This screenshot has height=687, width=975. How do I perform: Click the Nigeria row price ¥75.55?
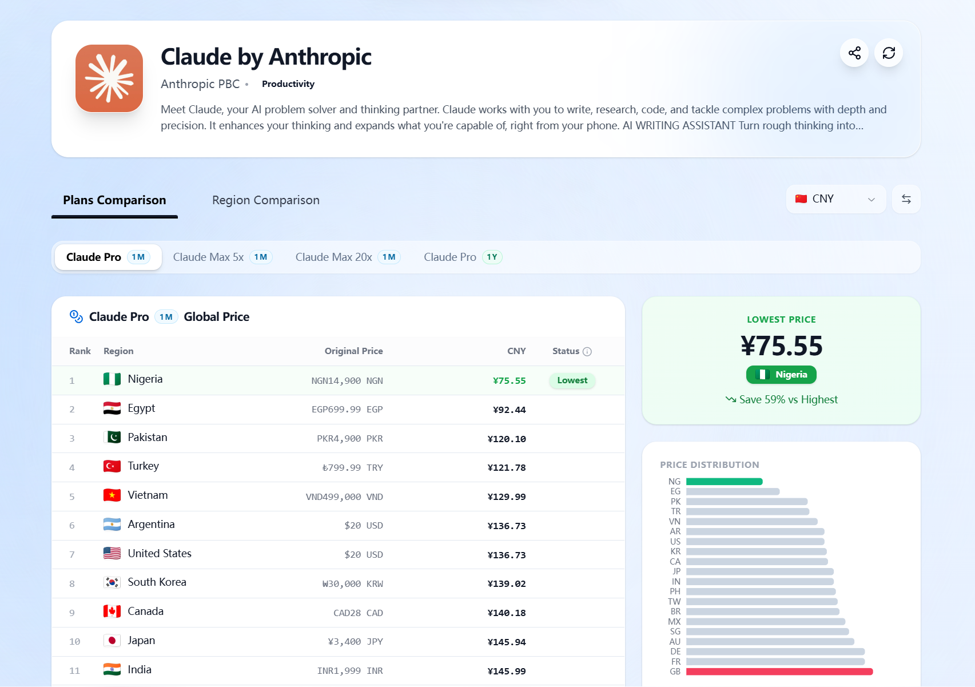(510, 381)
